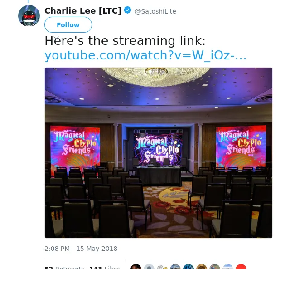Open the Charlie Lee [LTC] display name
Screen dimensions: 290x308
[x=83, y=10]
